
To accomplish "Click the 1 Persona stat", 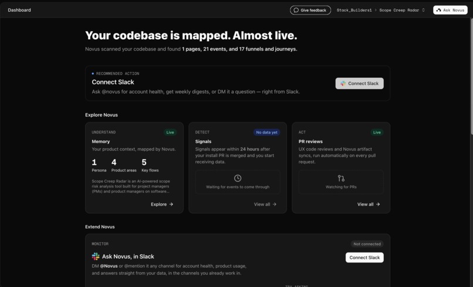I will coord(99,165).
